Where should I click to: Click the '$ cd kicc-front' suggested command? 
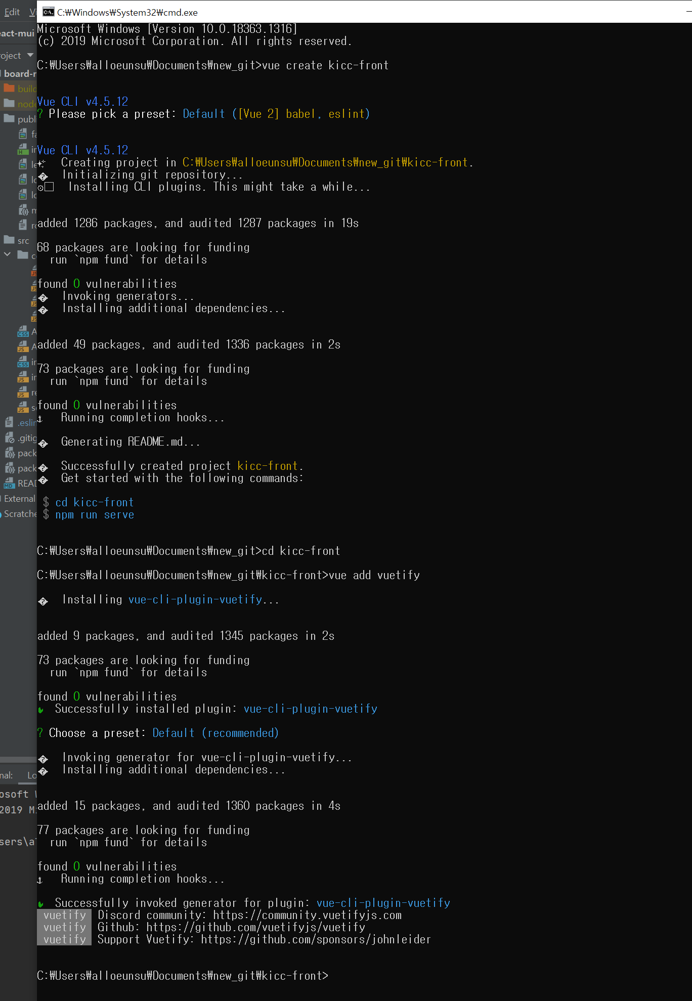[88, 502]
